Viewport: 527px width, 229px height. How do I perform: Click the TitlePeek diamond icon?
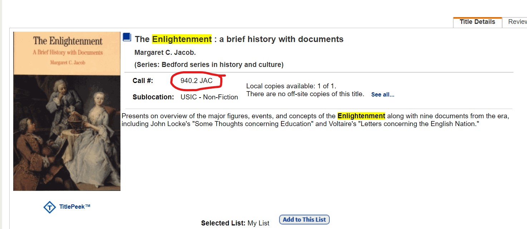pyautogui.click(x=49, y=207)
